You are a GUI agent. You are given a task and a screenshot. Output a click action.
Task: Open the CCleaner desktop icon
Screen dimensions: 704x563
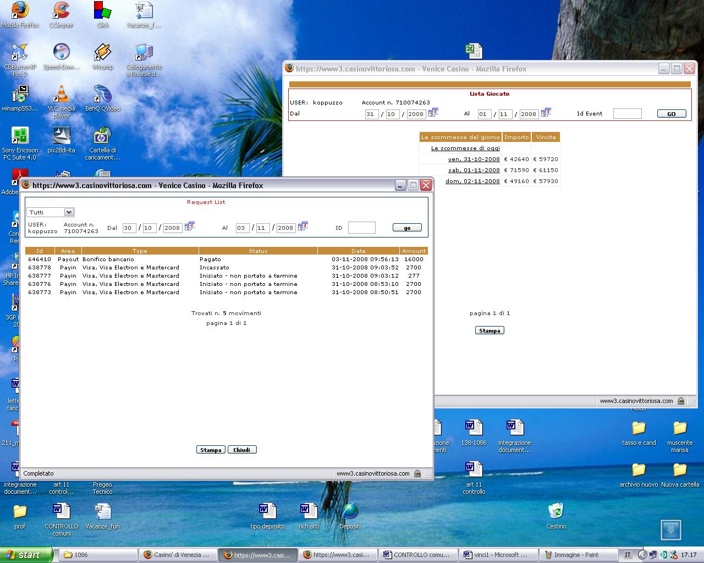[x=61, y=15]
